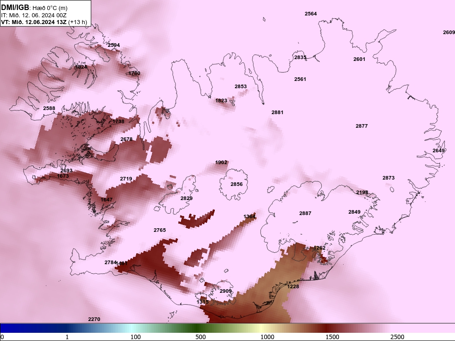Select the 2849 value label
The width and height of the screenshot is (455, 341).
354,212
